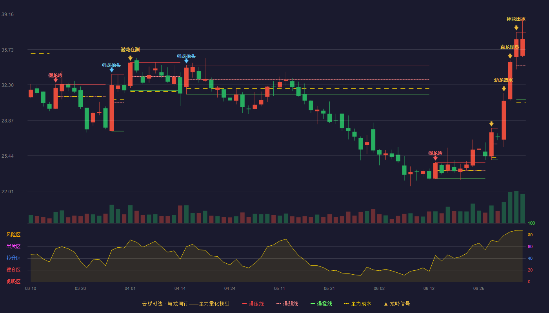The width and height of the screenshot is (549, 313).
Task: Click the last red candlestick under 神龙出水
Action: pyautogui.click(x=523, y=47)
